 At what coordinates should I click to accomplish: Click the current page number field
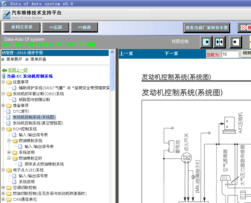tap(230, 54)
